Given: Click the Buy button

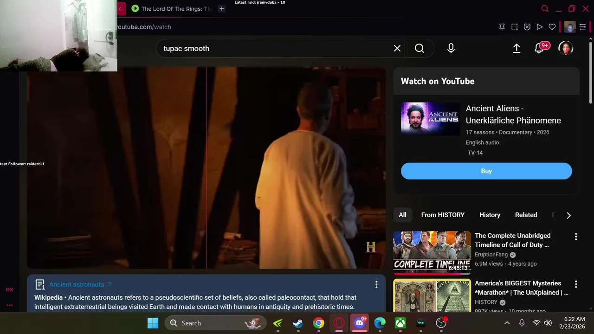Looking at the screenshot, I should (486, 171).
